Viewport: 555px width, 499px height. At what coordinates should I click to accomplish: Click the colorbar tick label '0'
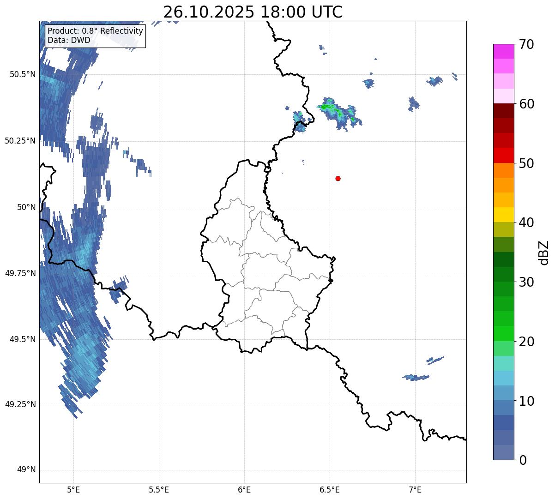[523, 460]
